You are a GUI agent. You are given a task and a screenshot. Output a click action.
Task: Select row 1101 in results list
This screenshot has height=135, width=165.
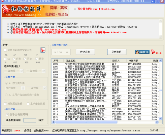pos(105,80)
